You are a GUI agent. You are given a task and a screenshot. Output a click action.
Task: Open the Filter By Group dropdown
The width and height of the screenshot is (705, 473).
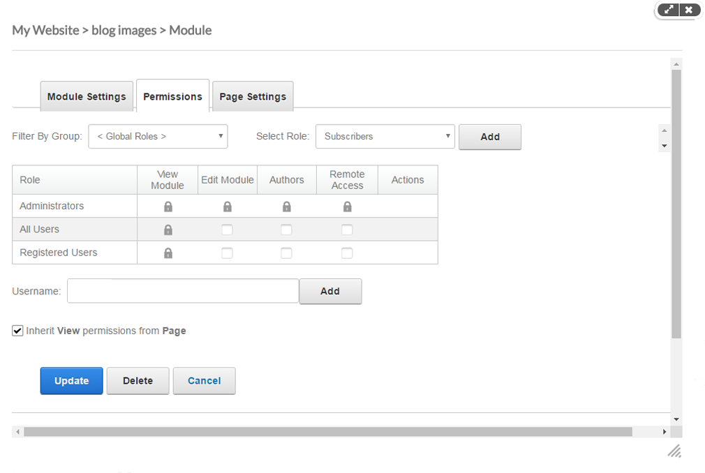158,137
